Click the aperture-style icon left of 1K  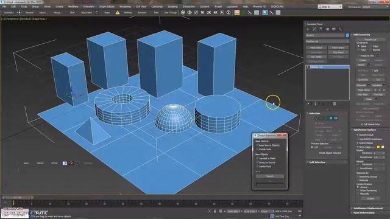coord(183,12)
